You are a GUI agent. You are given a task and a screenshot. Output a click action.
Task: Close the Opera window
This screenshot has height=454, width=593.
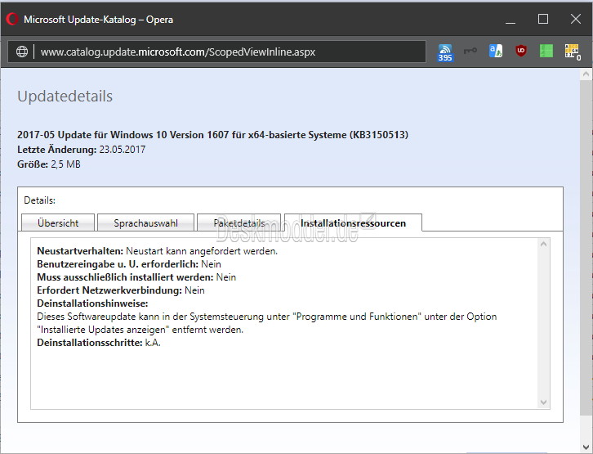pos(576,19)
